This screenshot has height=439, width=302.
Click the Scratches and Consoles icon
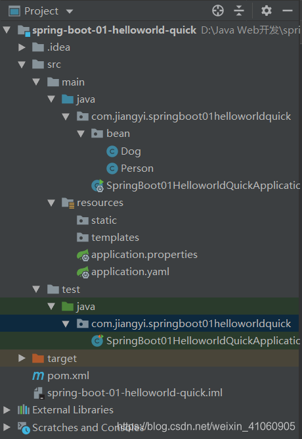tap(24, 428)
